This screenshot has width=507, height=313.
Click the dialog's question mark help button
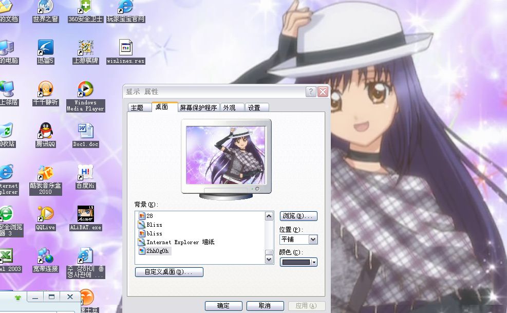pos(311,91)
